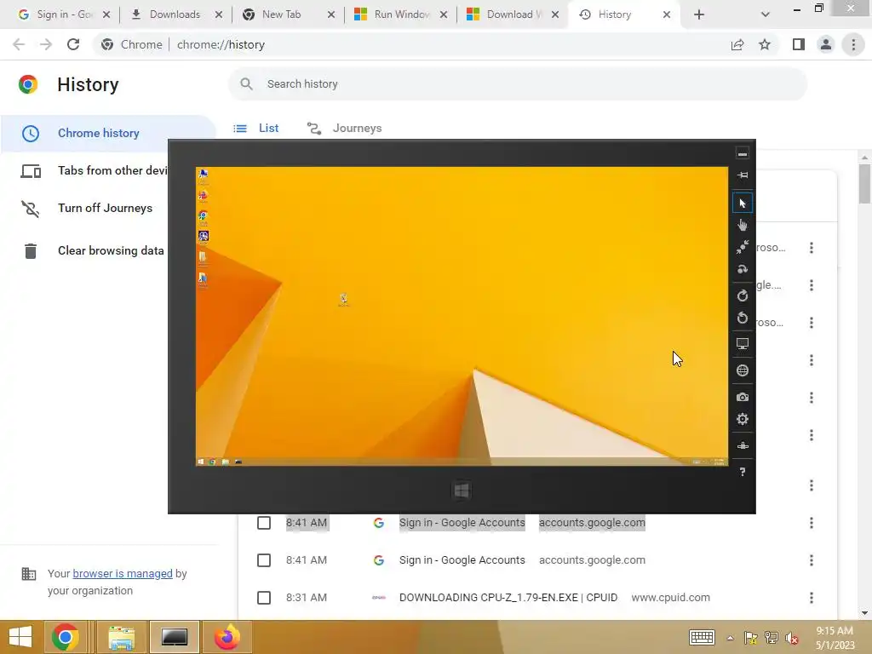Open DOWNLOADING CPU-Z_1.79-EN.EXE history link
Image resolution: width=872 pixels, height=654 pixels.
508,598
